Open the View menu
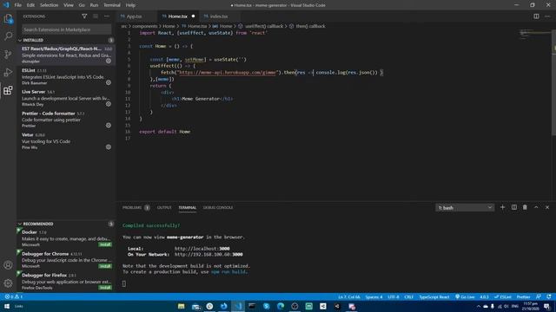Screen dimensions: 556x312 click(x=69, y=5)
